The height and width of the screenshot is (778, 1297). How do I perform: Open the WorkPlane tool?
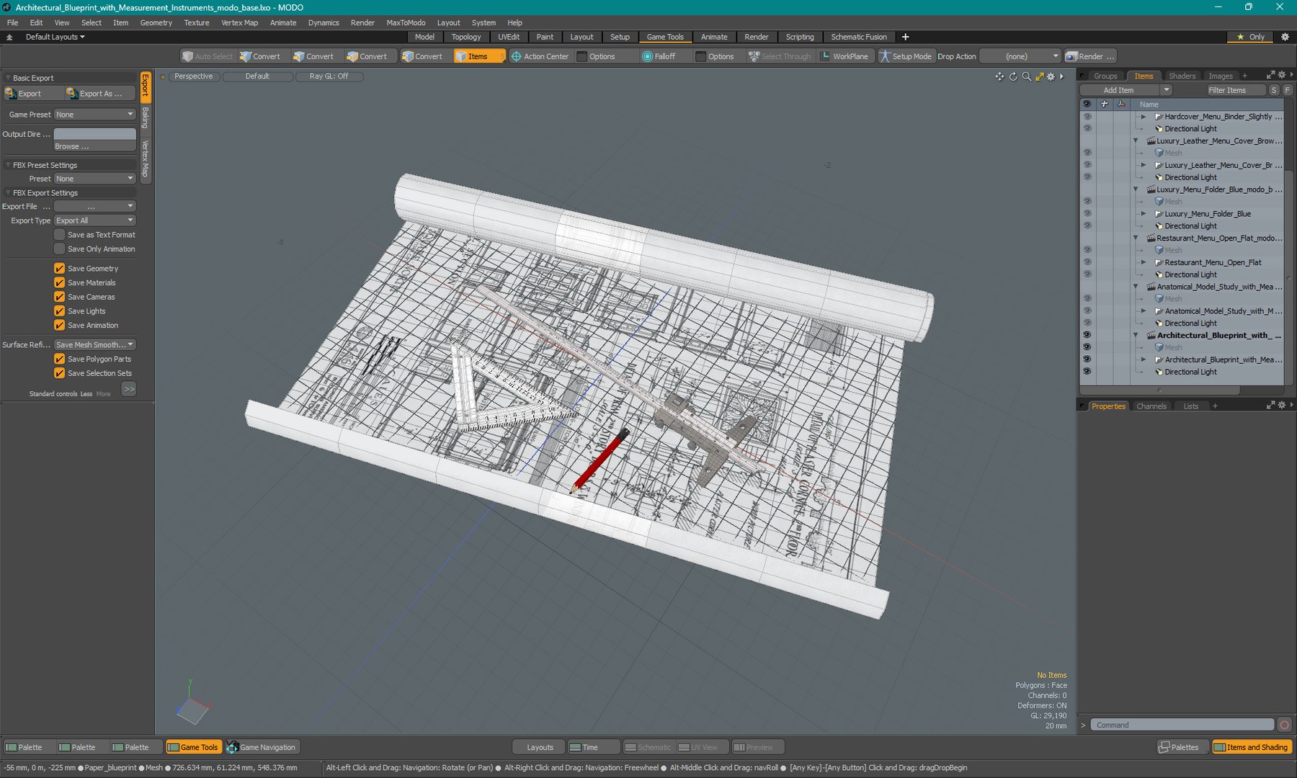tap(844, 56)
